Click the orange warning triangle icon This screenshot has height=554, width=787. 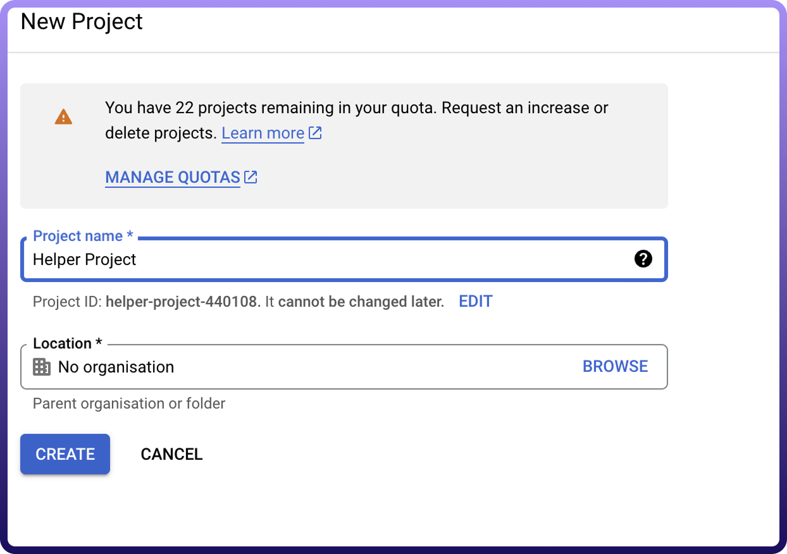63,117
